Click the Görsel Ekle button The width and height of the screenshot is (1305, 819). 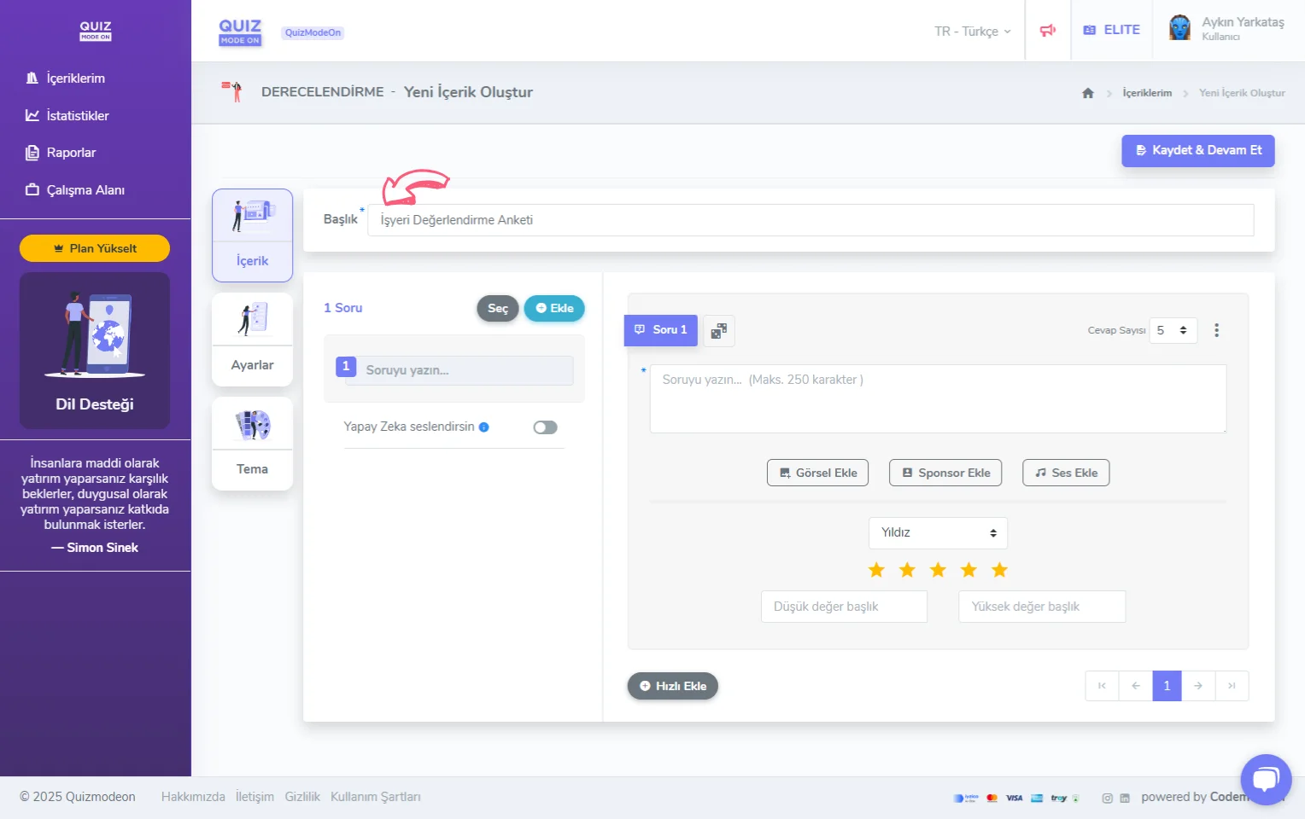coord(817,473)
